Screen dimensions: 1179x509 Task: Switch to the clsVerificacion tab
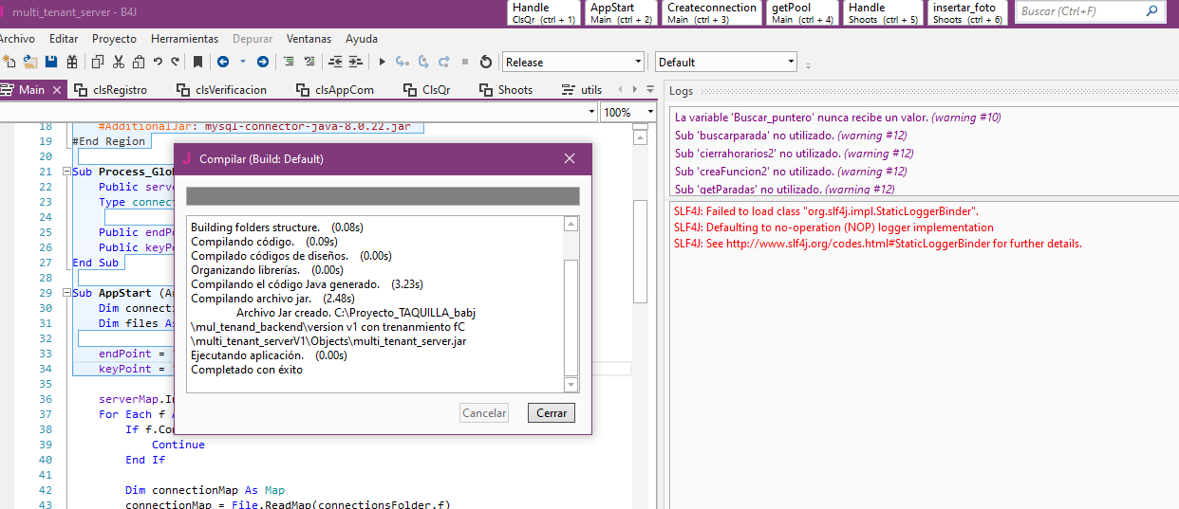222,90
